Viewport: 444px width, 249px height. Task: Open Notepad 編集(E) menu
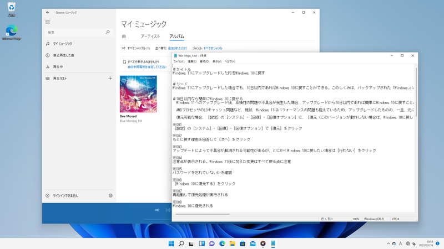192,61
